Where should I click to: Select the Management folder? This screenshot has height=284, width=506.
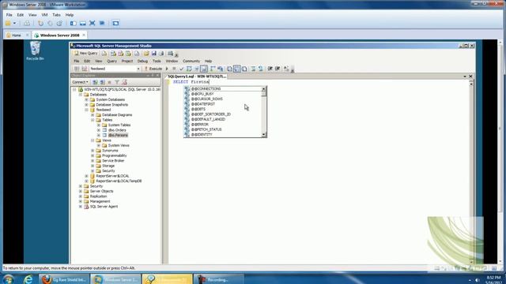100,201
